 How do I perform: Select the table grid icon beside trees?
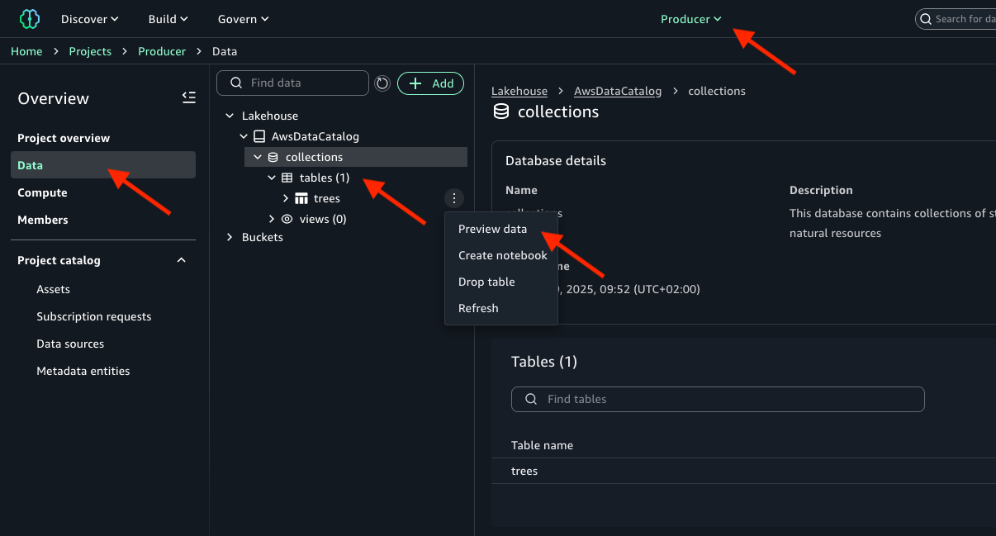pos(301,198)
